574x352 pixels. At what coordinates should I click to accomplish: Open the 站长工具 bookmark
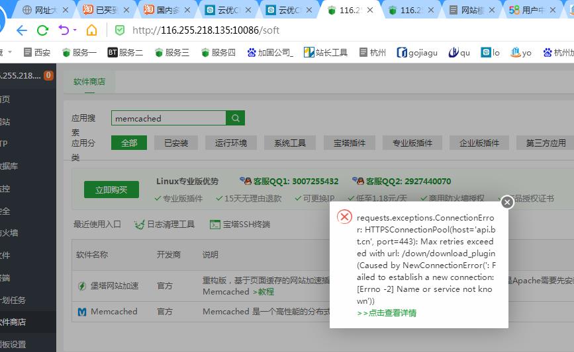point(326,53)
